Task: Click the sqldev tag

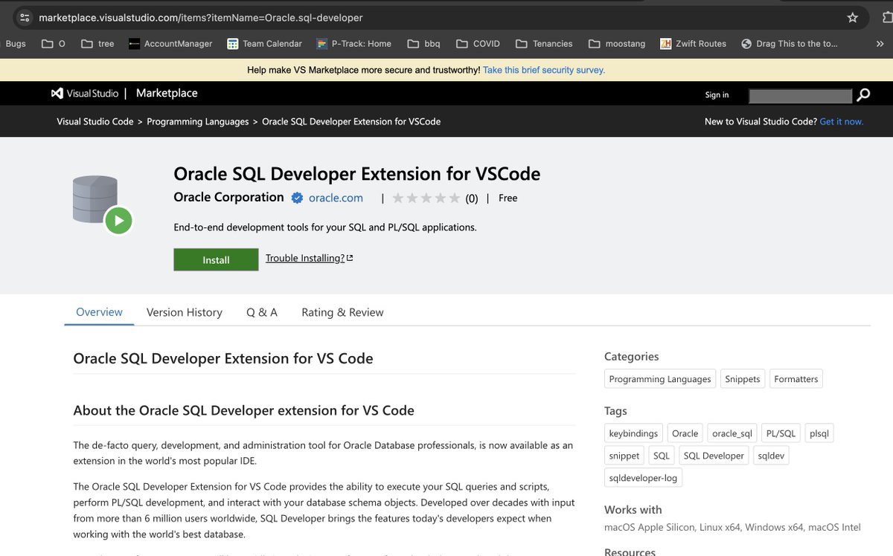Action: pyautogui.click(x=771, y=456)
